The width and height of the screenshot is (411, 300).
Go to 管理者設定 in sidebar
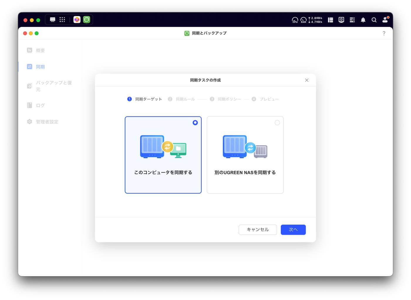coord(47,122)
